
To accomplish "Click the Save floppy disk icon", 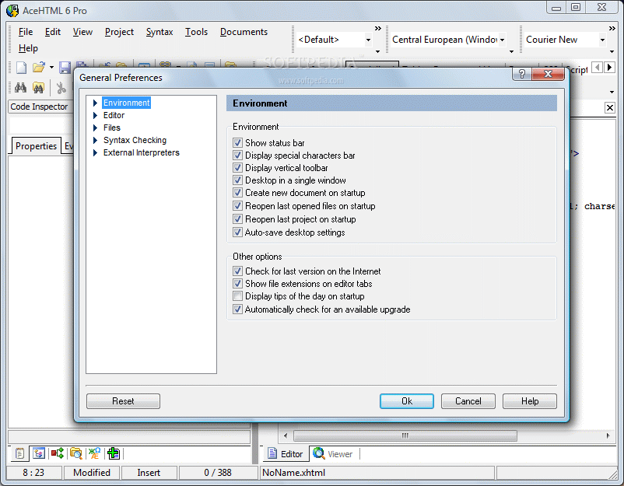I will [65, 68].
